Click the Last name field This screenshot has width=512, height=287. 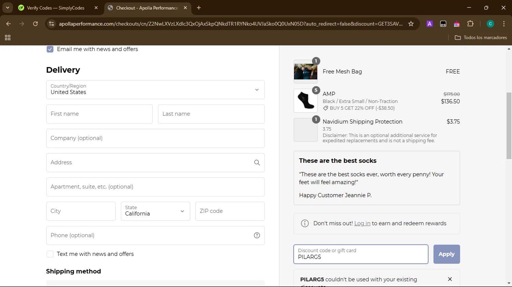point(211,114)
